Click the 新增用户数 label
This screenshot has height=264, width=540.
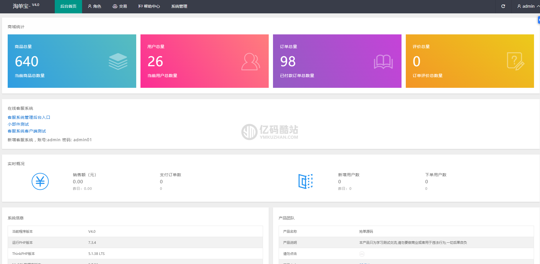(349, 175)
